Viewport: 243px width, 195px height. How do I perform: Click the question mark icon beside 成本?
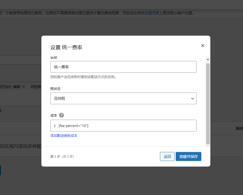tap(61, 115)
